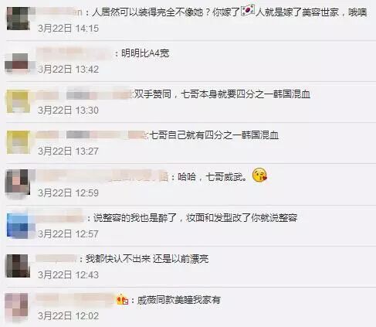
Task: Click the Korean flag emoji in first comment
Action: pyautogui.click(x=248, y=10)
